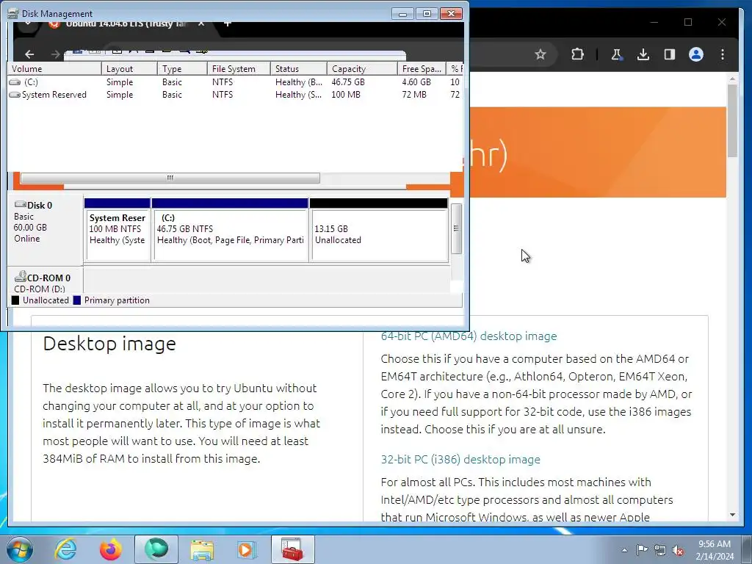This screenshot has height=564, width=752.
Task: Click the Disk 0 drive icon
Action: (20, 205)
